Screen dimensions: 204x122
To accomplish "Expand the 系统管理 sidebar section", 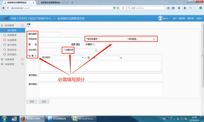I will pos(22,64).
